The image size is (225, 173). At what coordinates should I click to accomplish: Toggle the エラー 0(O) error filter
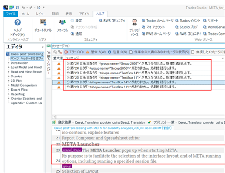click(x=74, y=52)
